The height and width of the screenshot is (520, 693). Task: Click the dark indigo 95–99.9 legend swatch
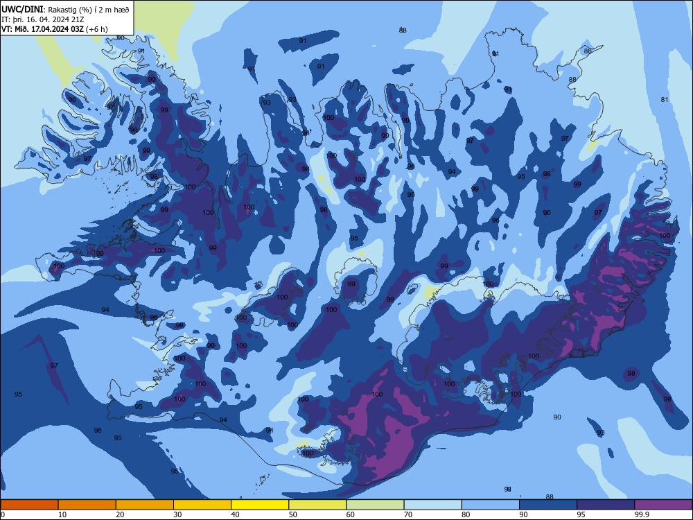tap(606, 505)
